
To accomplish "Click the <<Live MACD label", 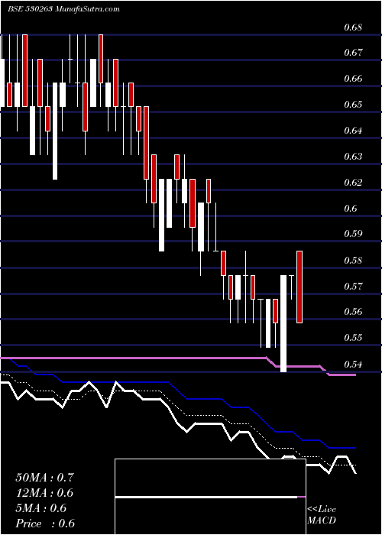I will pos(322,515).
